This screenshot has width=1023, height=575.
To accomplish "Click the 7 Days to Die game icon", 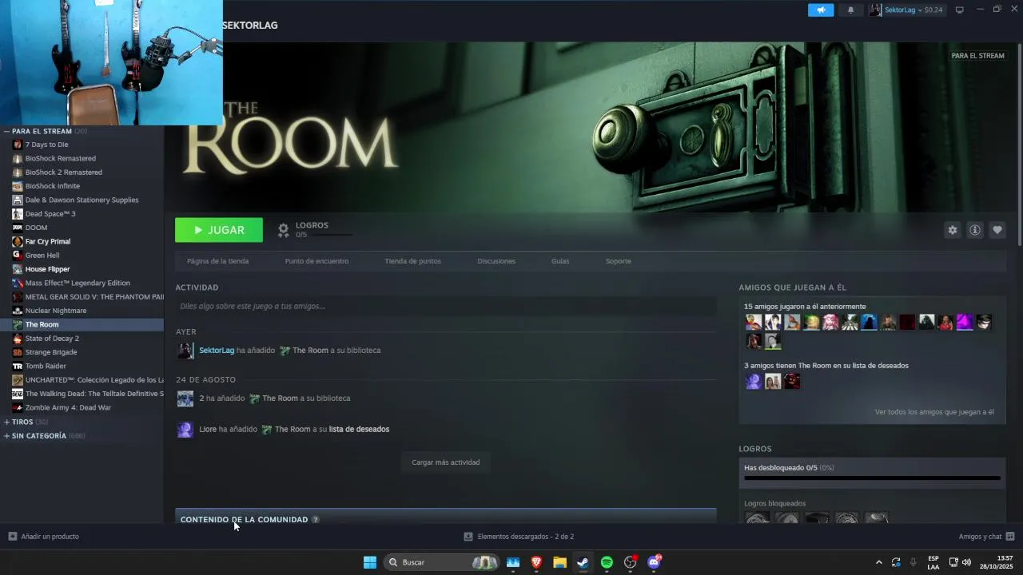I will click(x=18, y=145).
